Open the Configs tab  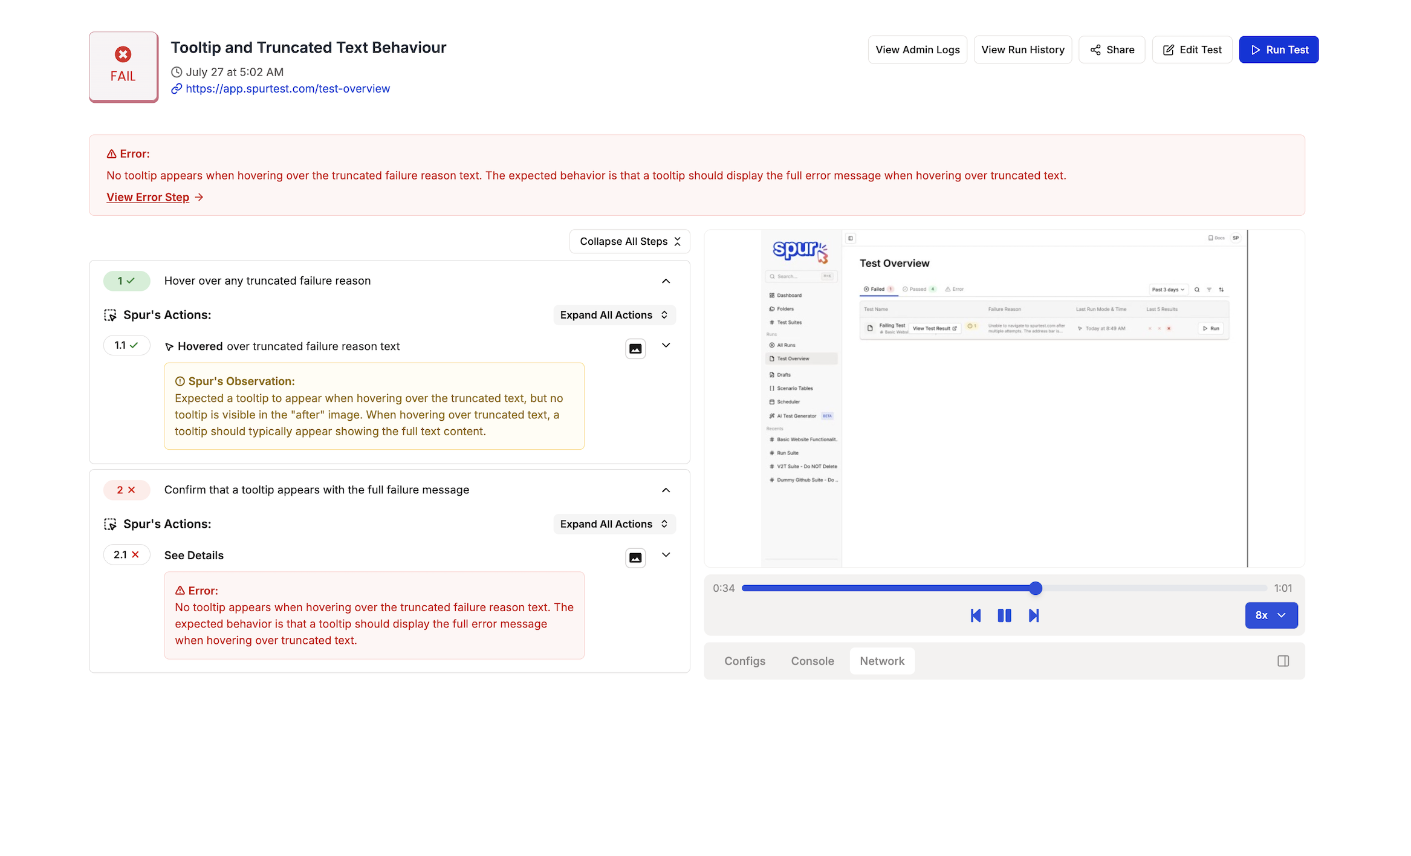[744, 661]
